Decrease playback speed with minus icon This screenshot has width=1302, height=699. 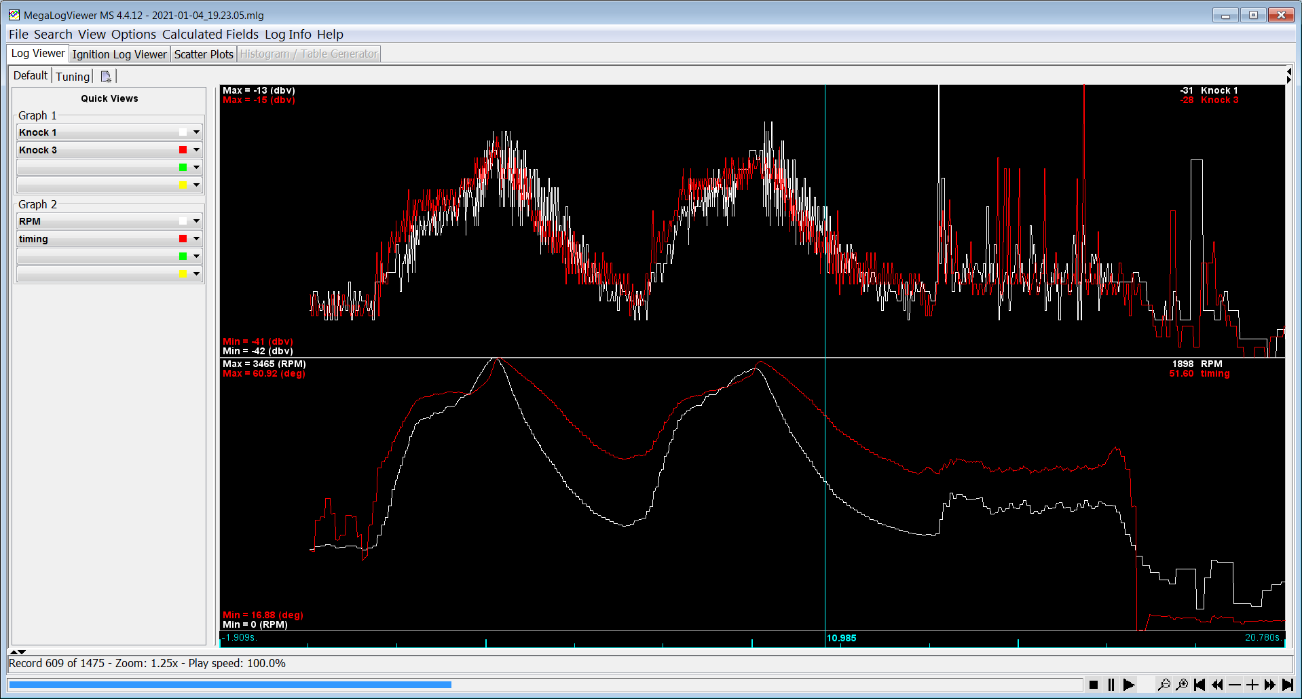(1235, 685)
